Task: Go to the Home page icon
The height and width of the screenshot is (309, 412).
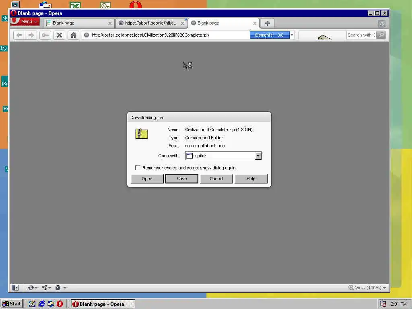Action: tap(73, 35)
